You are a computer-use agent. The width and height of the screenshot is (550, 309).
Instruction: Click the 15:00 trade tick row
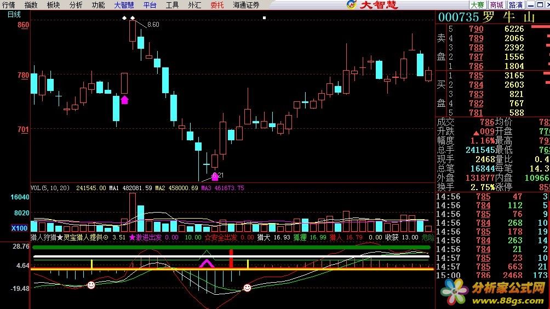point(492,276)
